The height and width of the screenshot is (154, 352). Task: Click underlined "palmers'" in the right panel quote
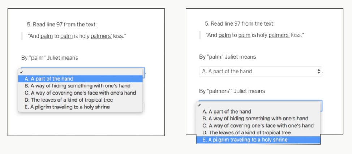(279, 35)
